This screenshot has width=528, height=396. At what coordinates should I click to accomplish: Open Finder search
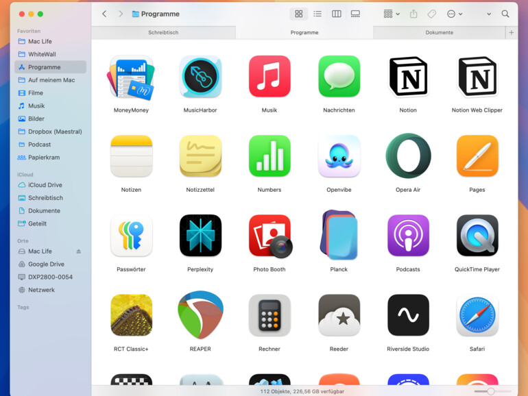(x=505, y=14)
